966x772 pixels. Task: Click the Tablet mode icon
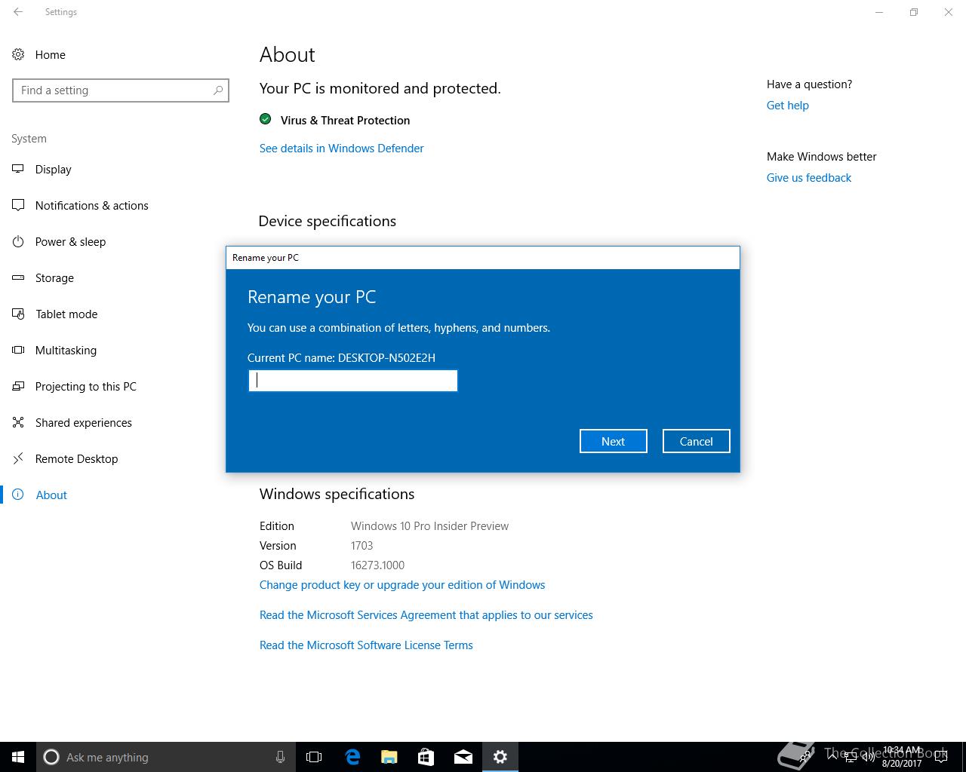18,314
